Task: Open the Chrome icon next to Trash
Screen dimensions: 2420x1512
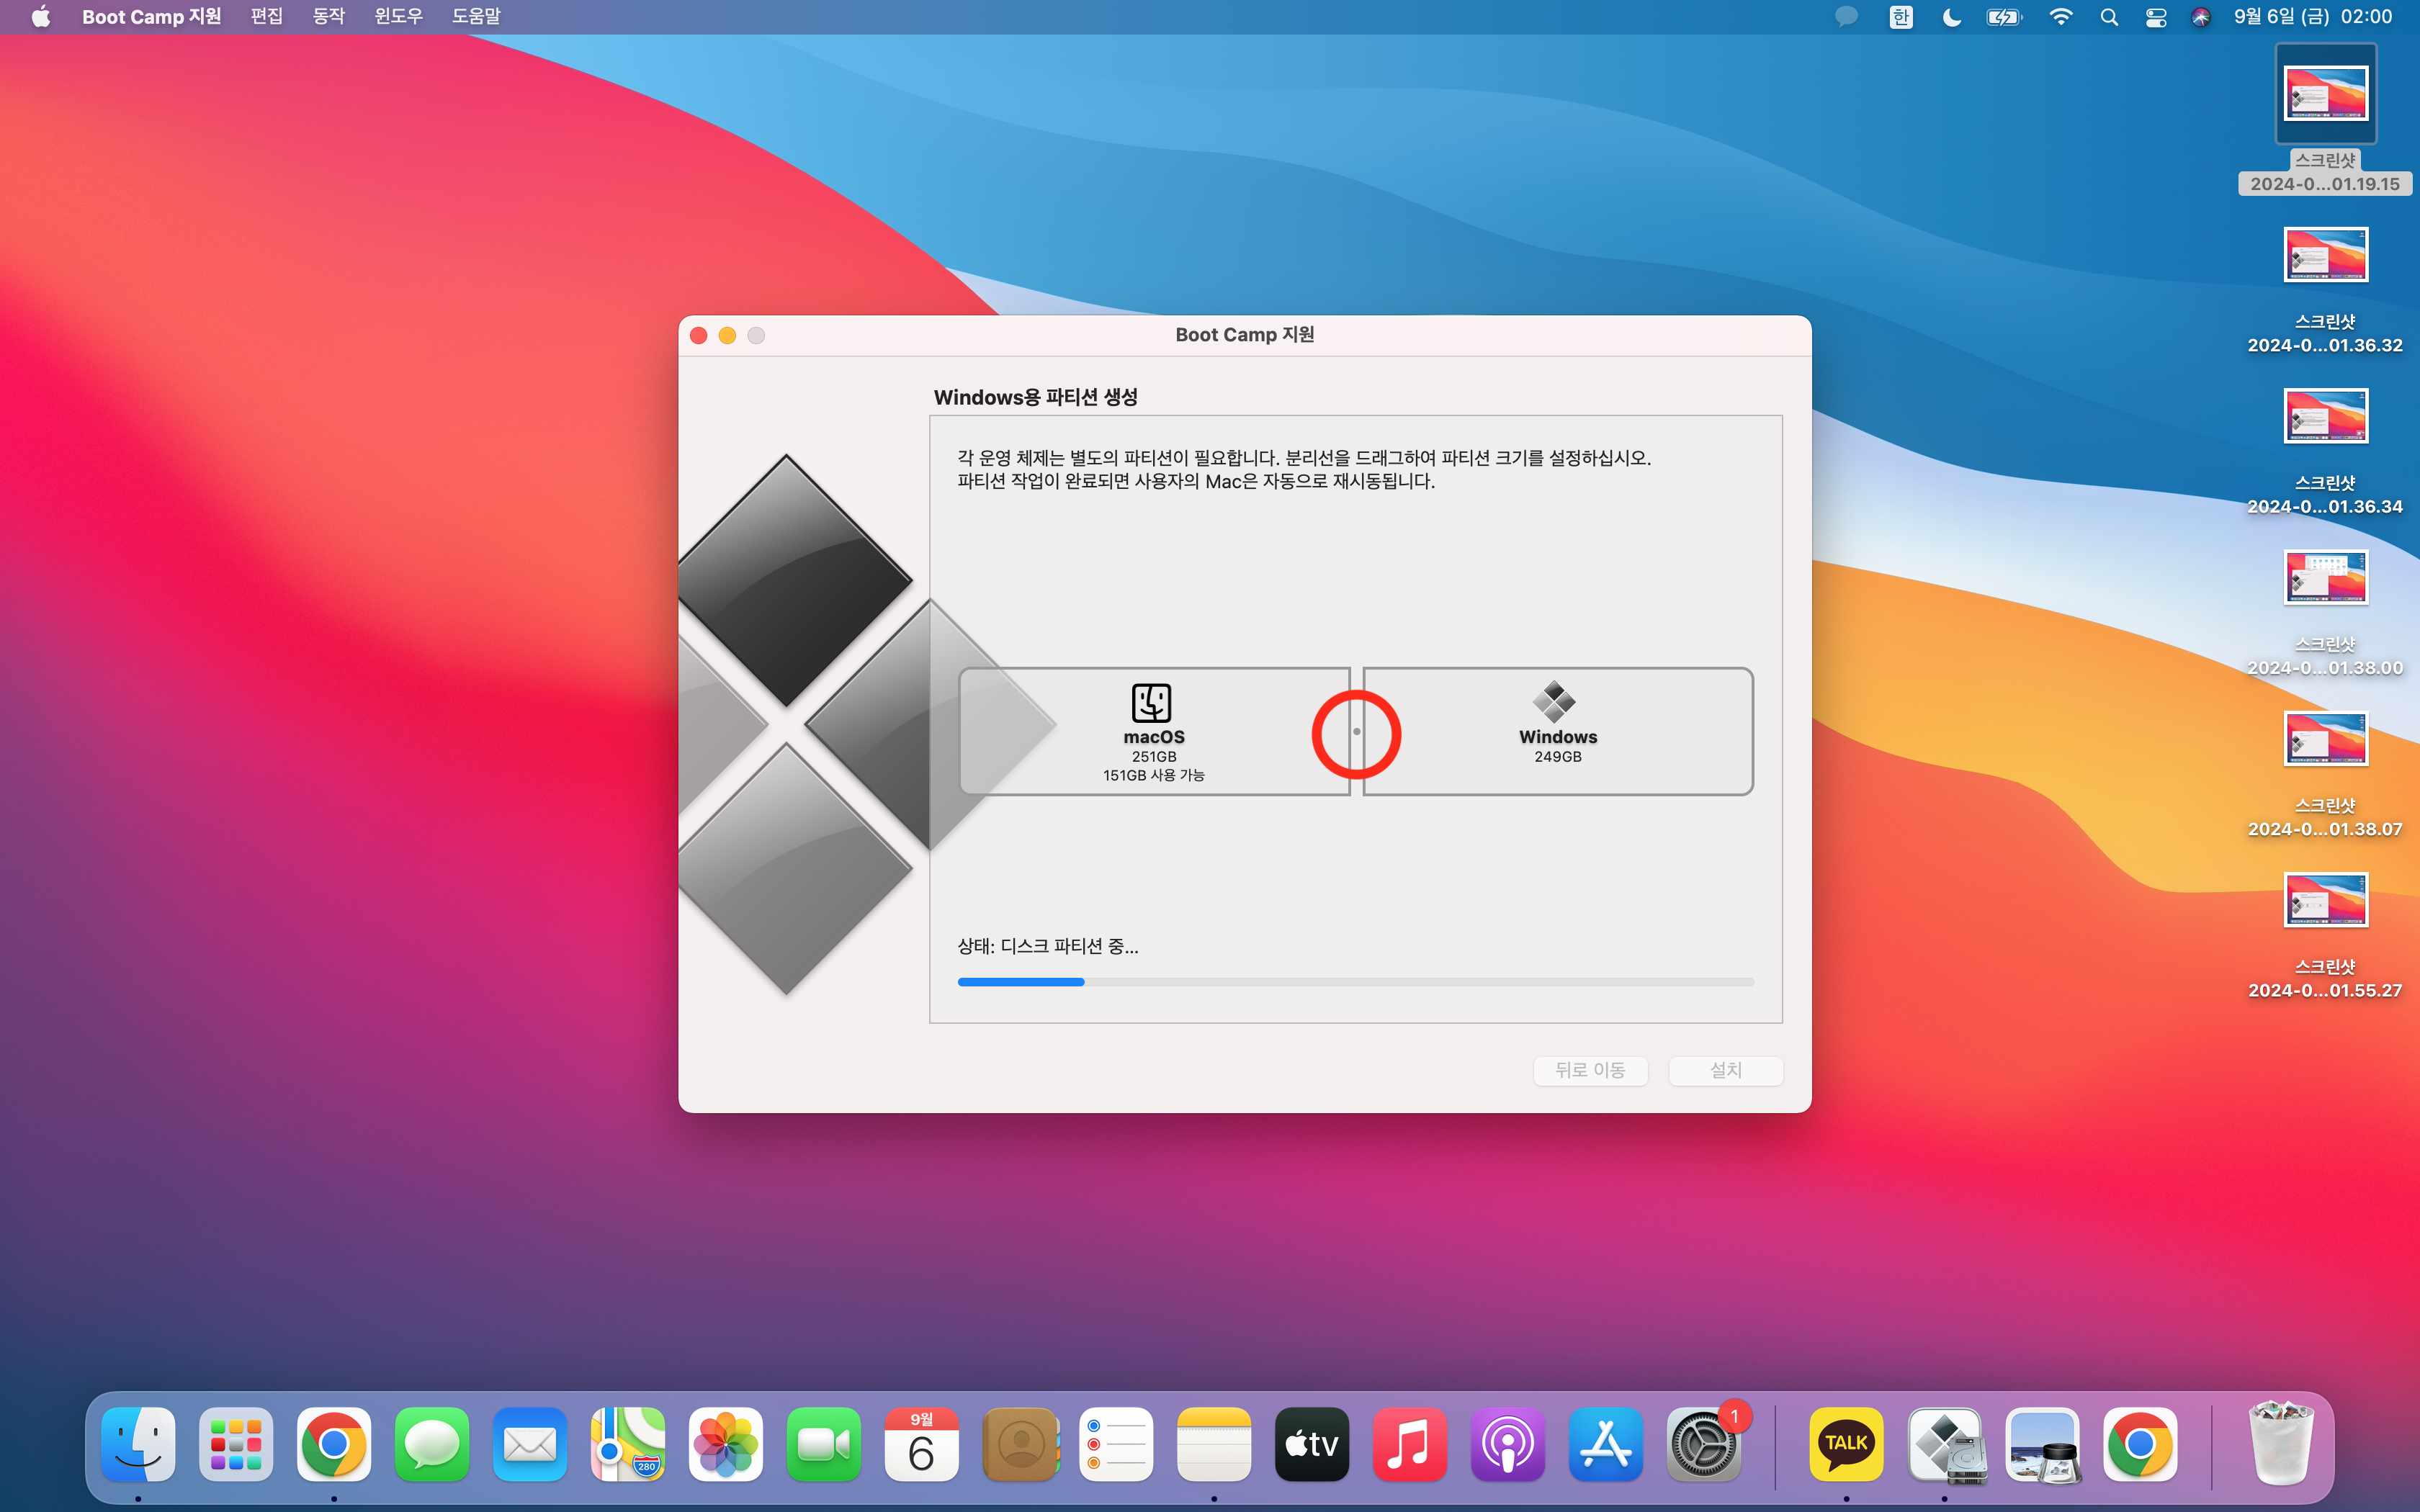Action: pyautogui.click(x=2140, y=1444)
